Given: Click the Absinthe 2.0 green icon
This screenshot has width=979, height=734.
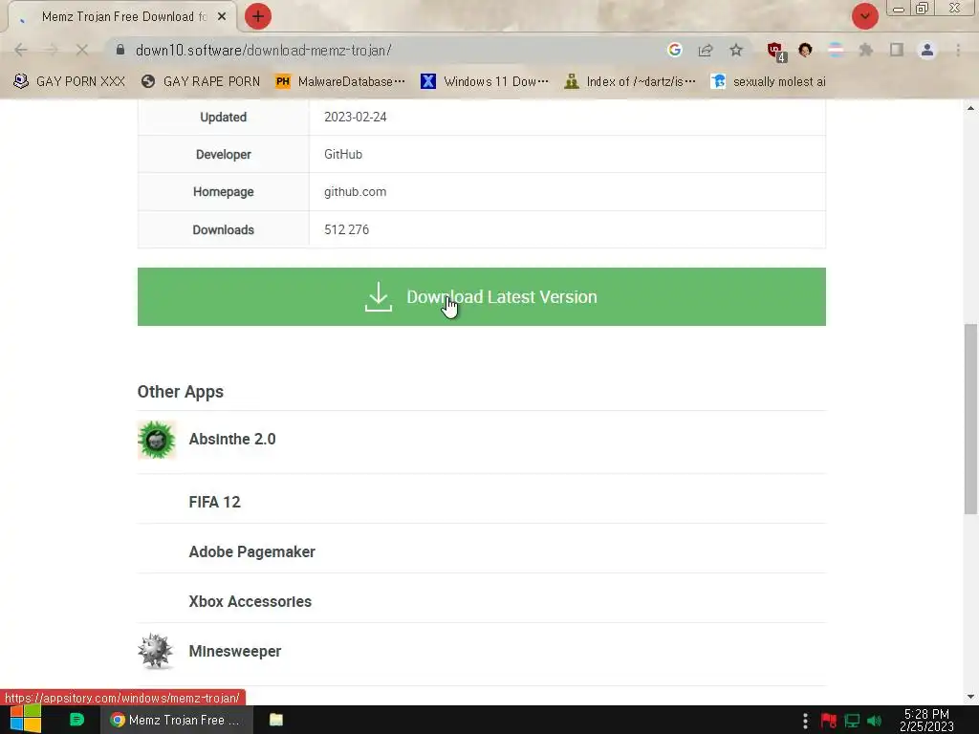Looking at the screenshot, I should 157,440.
